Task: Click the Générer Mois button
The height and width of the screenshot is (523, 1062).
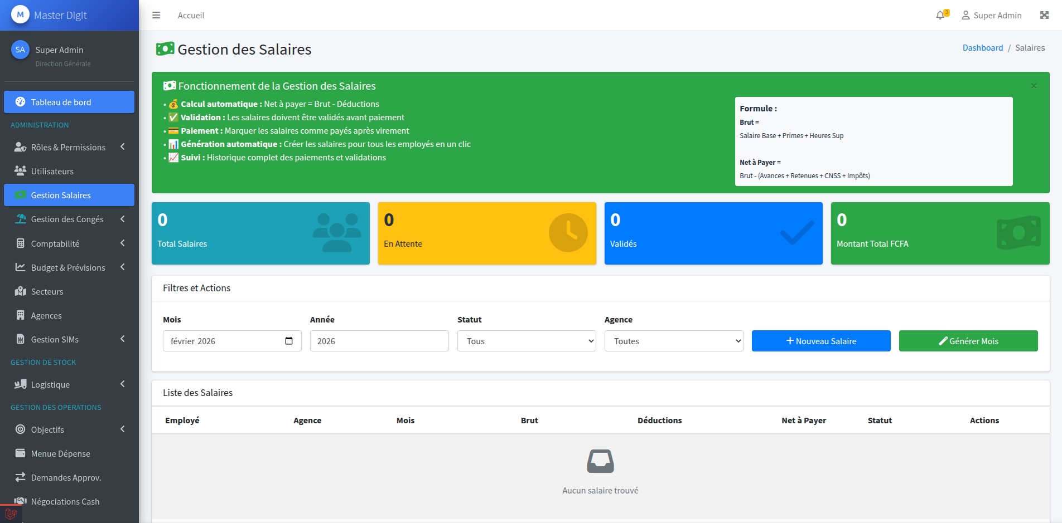Action: tap(968, 341)
